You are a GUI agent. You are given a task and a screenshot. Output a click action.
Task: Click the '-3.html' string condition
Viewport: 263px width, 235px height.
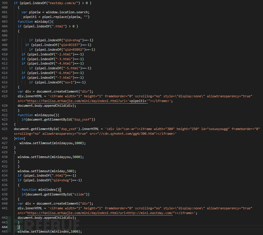53,59
